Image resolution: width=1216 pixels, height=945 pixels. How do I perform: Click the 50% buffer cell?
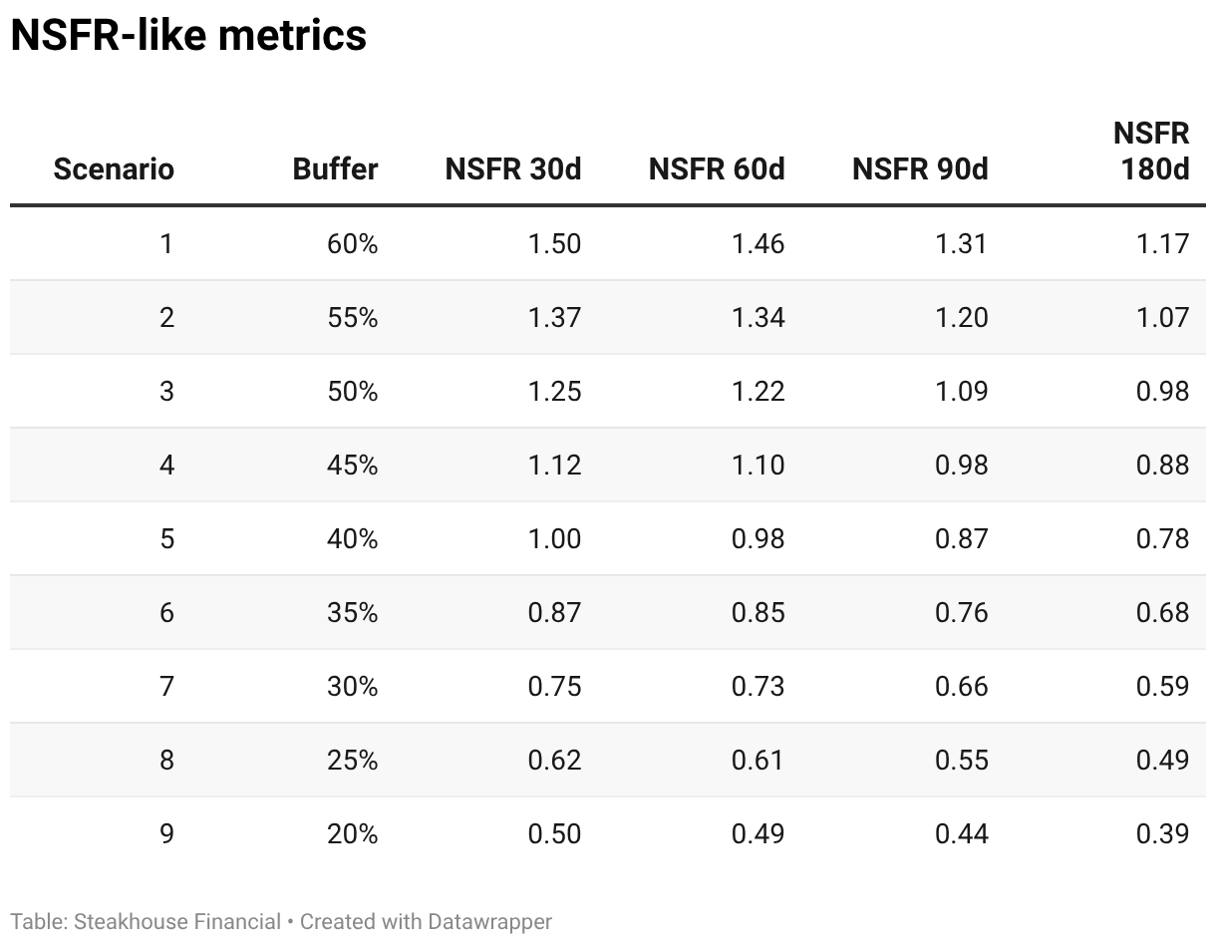(352, 392)
